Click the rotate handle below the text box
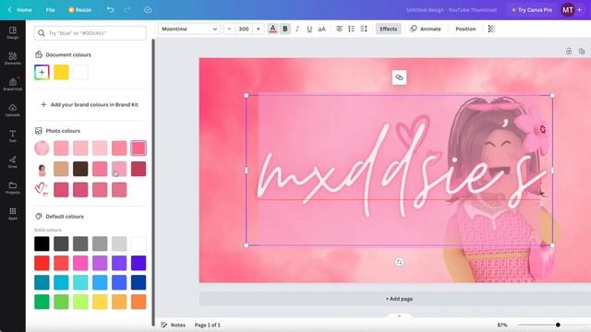The image size is (591, 332). click(399, 262)
